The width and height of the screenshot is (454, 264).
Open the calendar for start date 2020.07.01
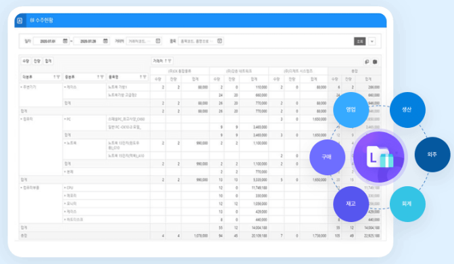(65, 41)
